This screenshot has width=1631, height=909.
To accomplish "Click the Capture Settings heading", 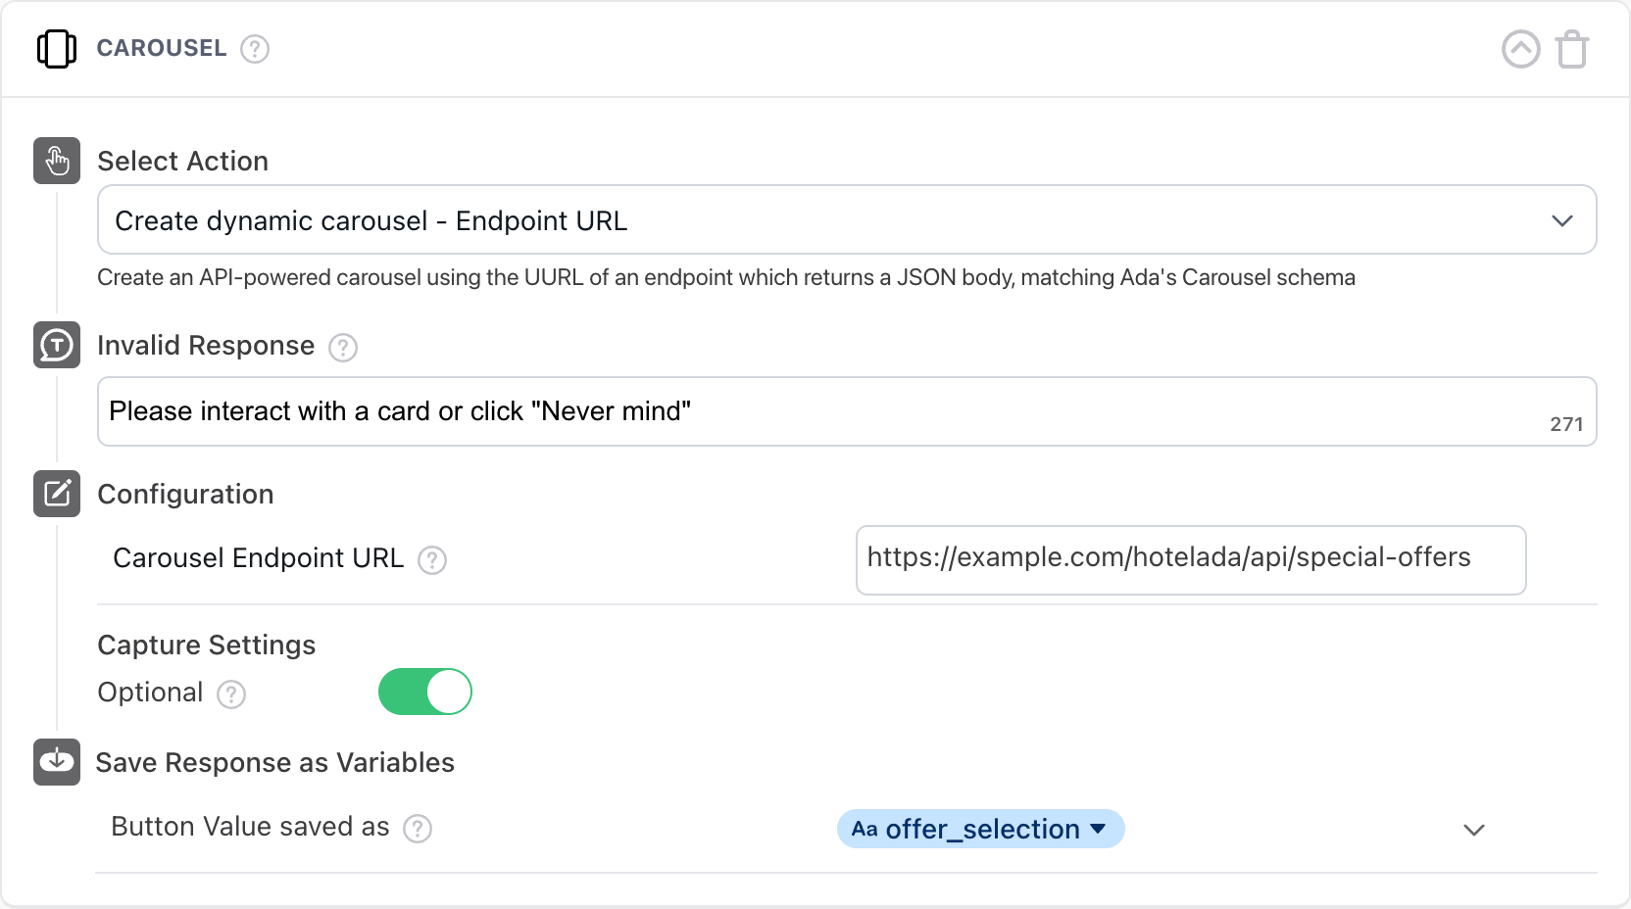I will pos(207,646).
